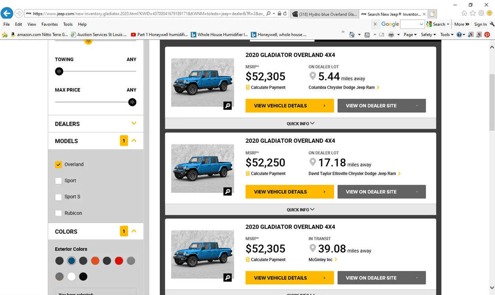Zoom image of 5.44 miles Gladiator

[x=227, y=106]
